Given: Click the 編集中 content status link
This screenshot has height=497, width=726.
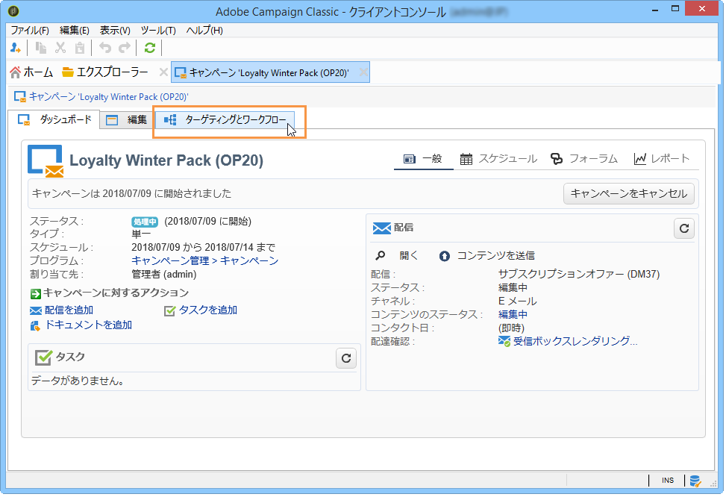Looking at the screenshot, I should 513,314.
